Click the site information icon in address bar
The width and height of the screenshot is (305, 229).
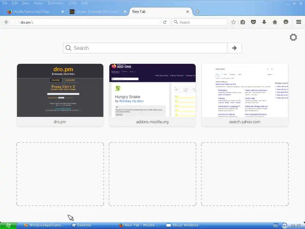pos(15,22)
